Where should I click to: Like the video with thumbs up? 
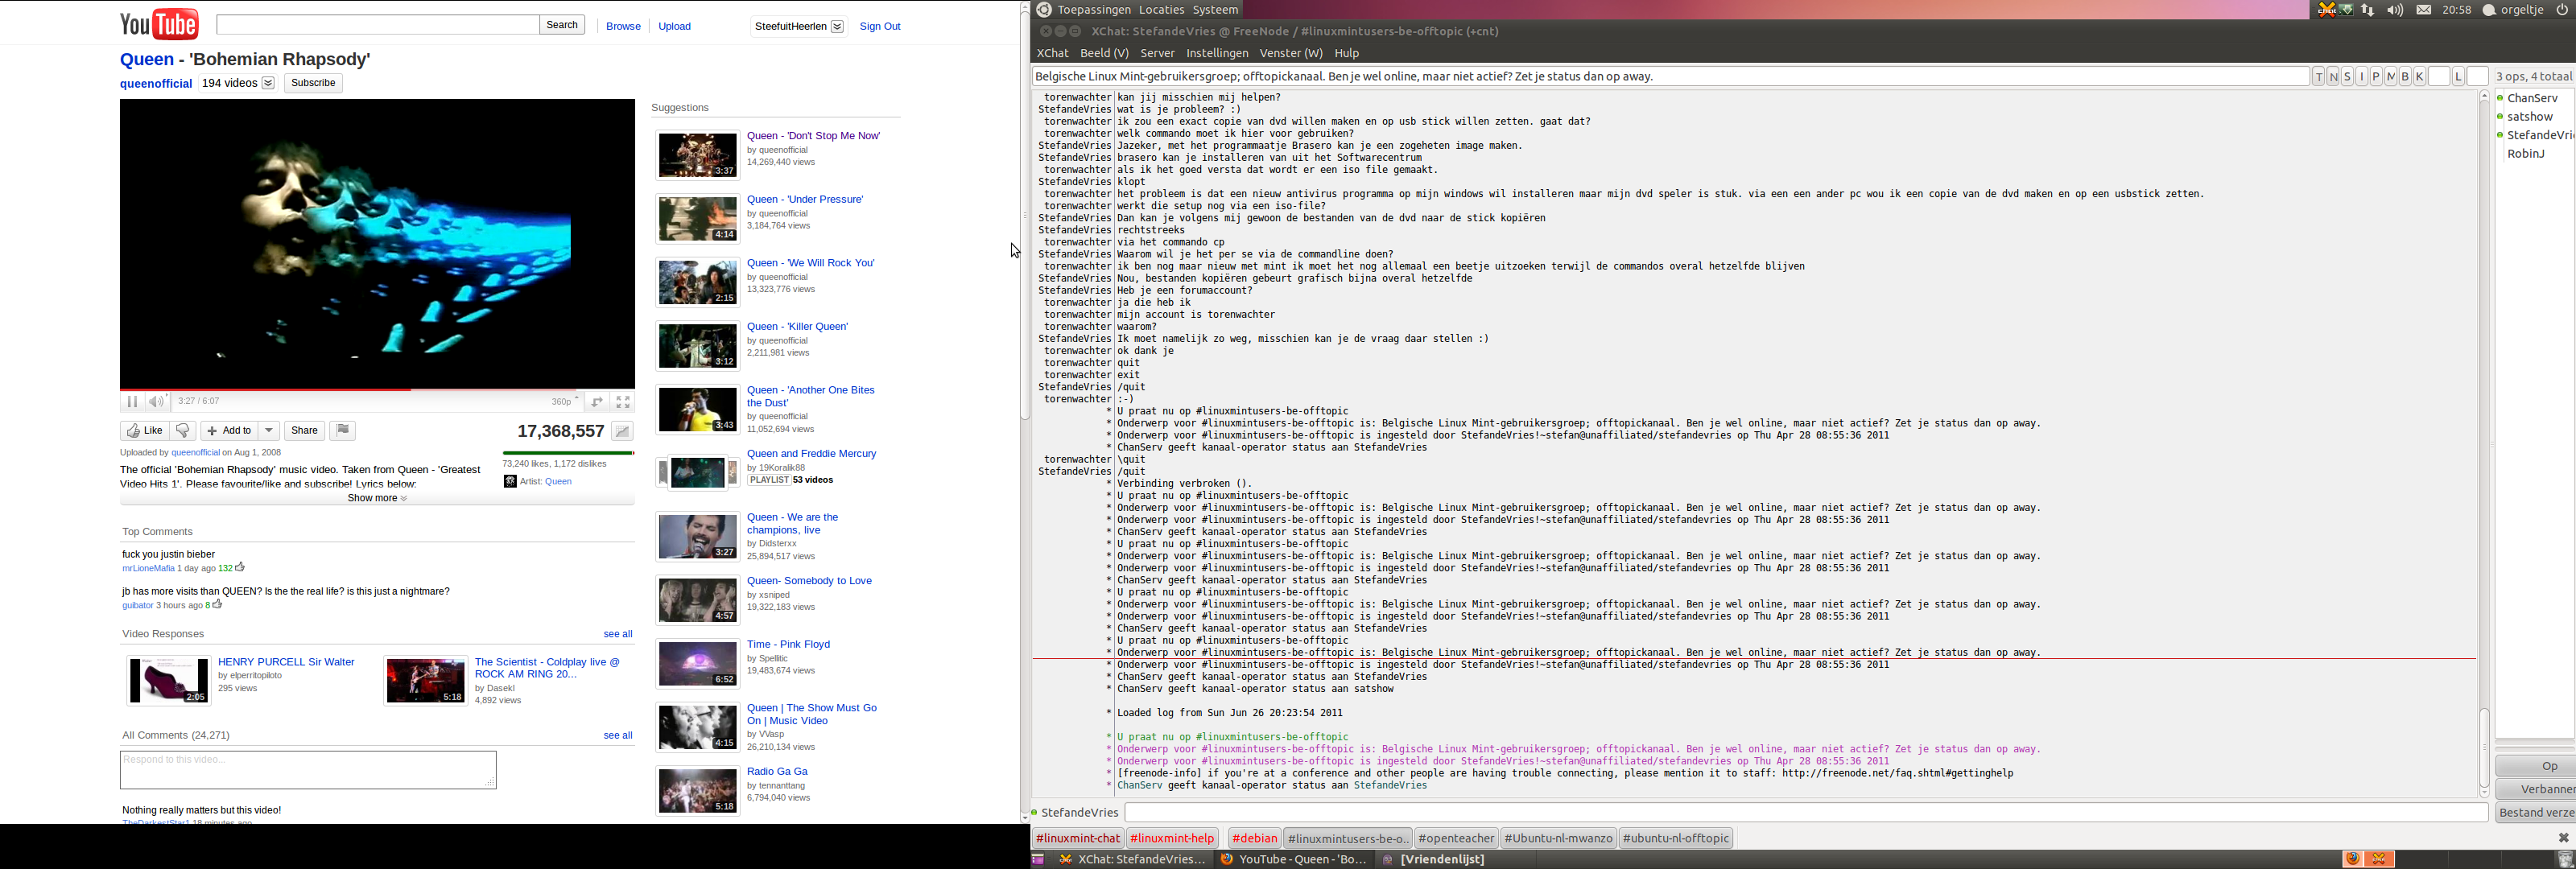pyautogui.click(x=144, y=431)
